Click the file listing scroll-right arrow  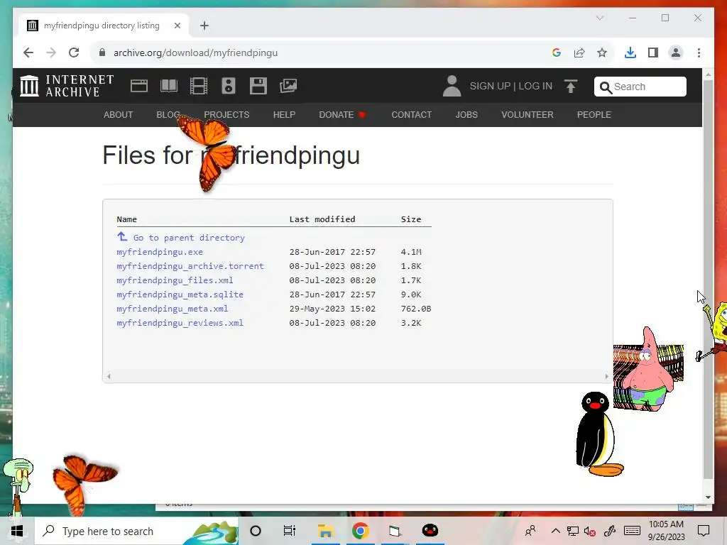606,376
